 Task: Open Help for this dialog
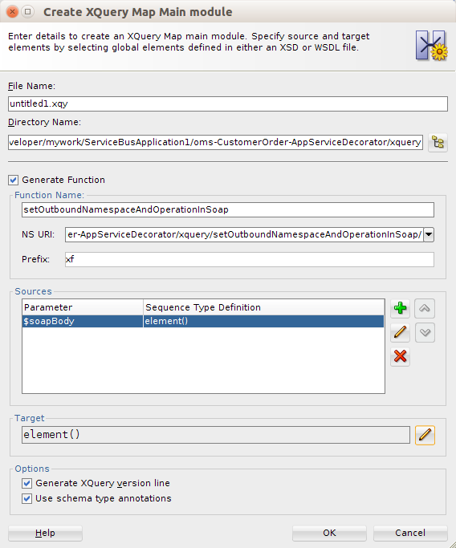point(45,533)
